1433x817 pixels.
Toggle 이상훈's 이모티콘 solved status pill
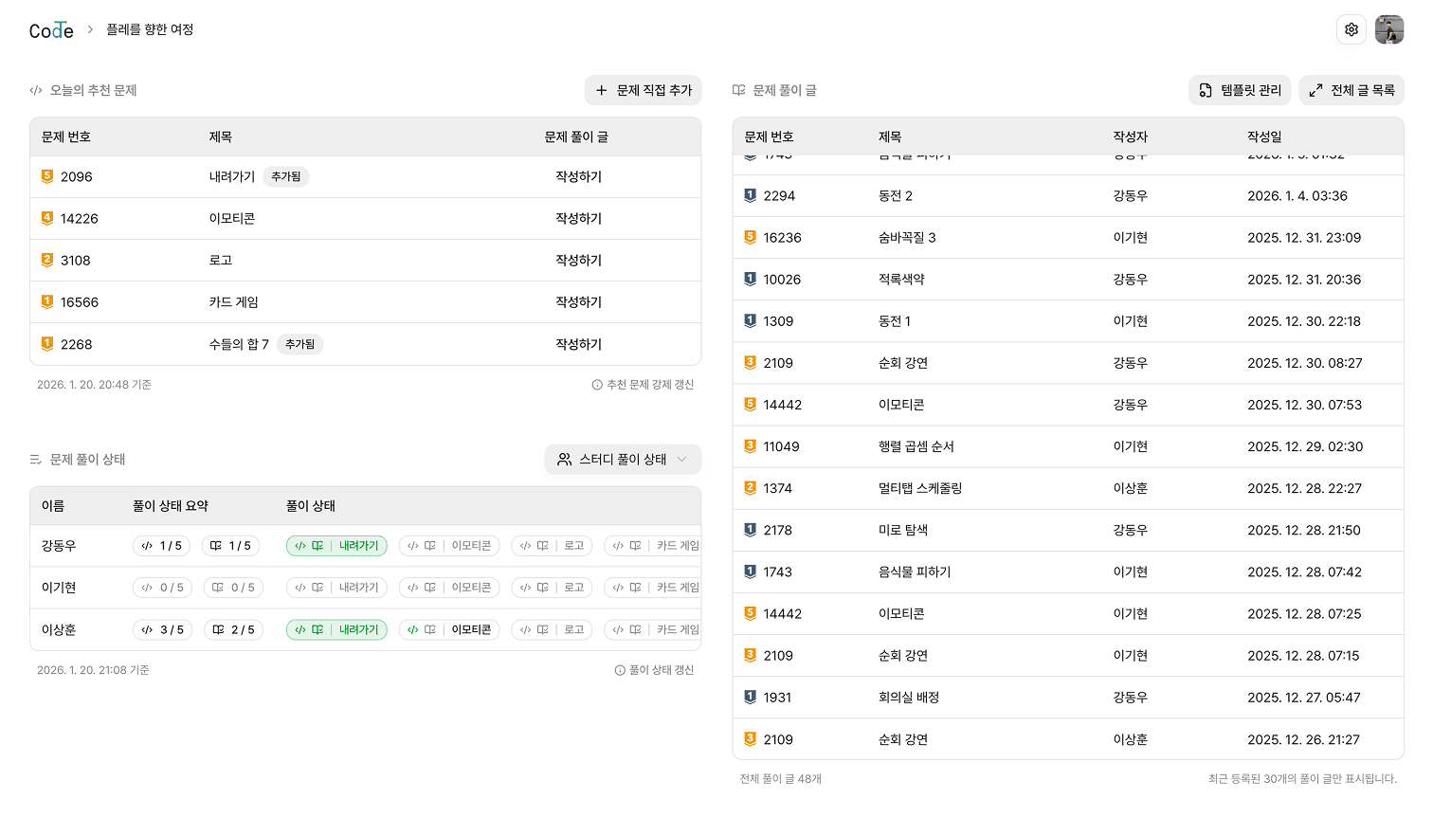click(449, 629)
